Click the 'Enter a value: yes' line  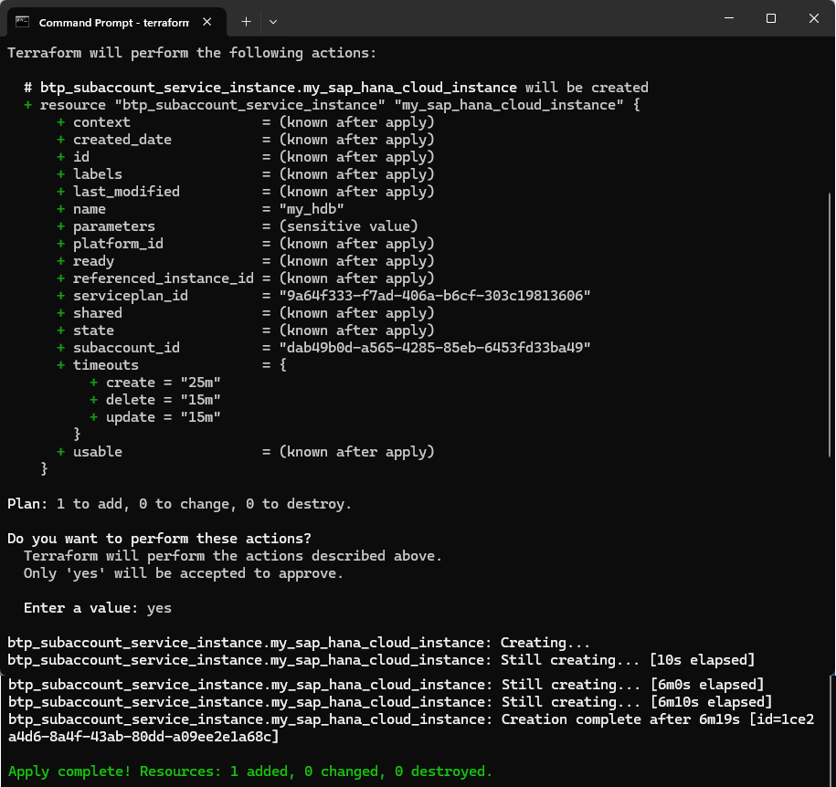pos(98,608)
